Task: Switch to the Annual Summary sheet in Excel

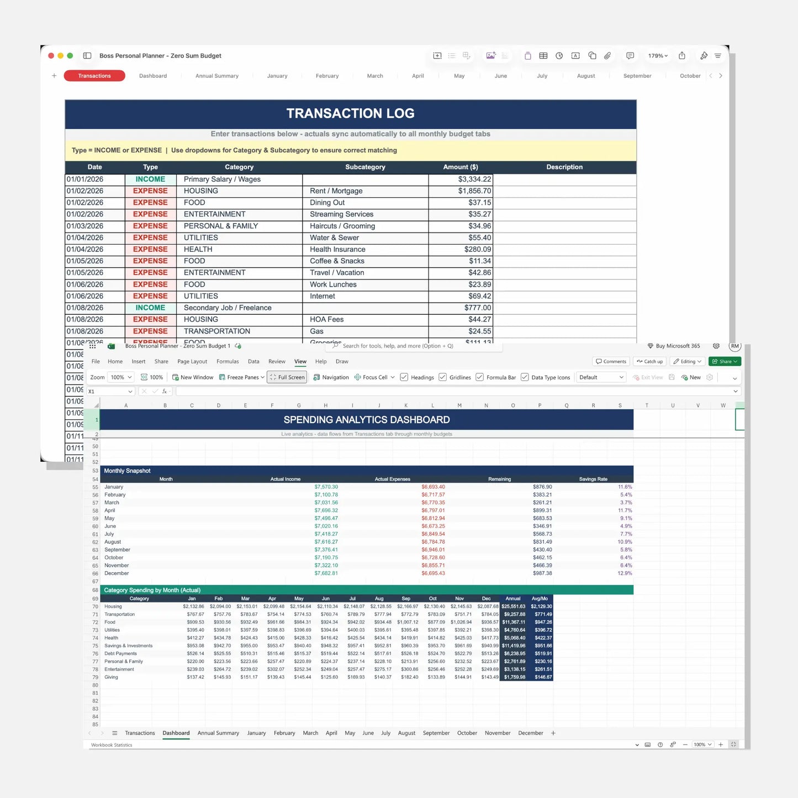Action: [x=218, y=733]
